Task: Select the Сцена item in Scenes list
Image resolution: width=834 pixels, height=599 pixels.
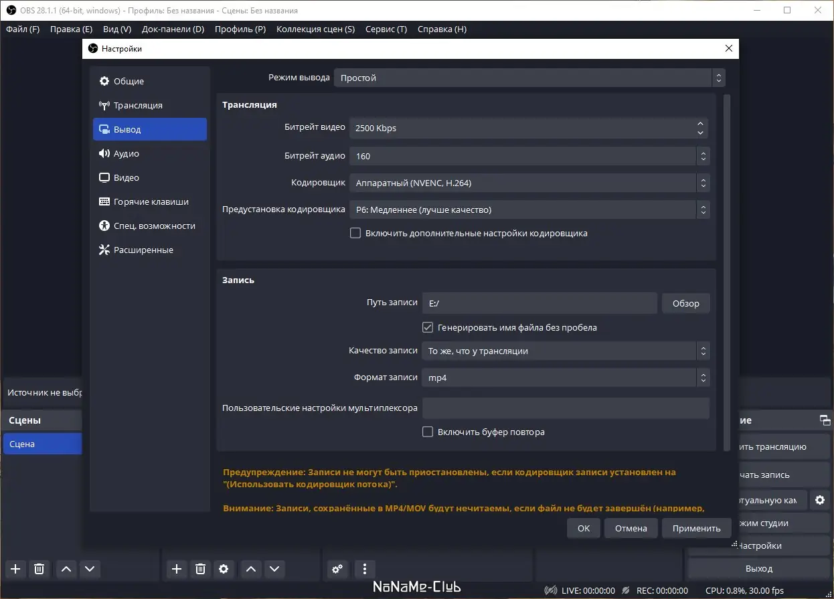Action: click(x=42, y=444)
